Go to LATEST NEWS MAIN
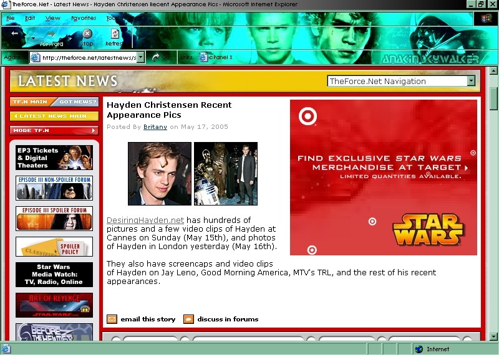Viewport: 499px width, 355px height. [x=54, y=116]
